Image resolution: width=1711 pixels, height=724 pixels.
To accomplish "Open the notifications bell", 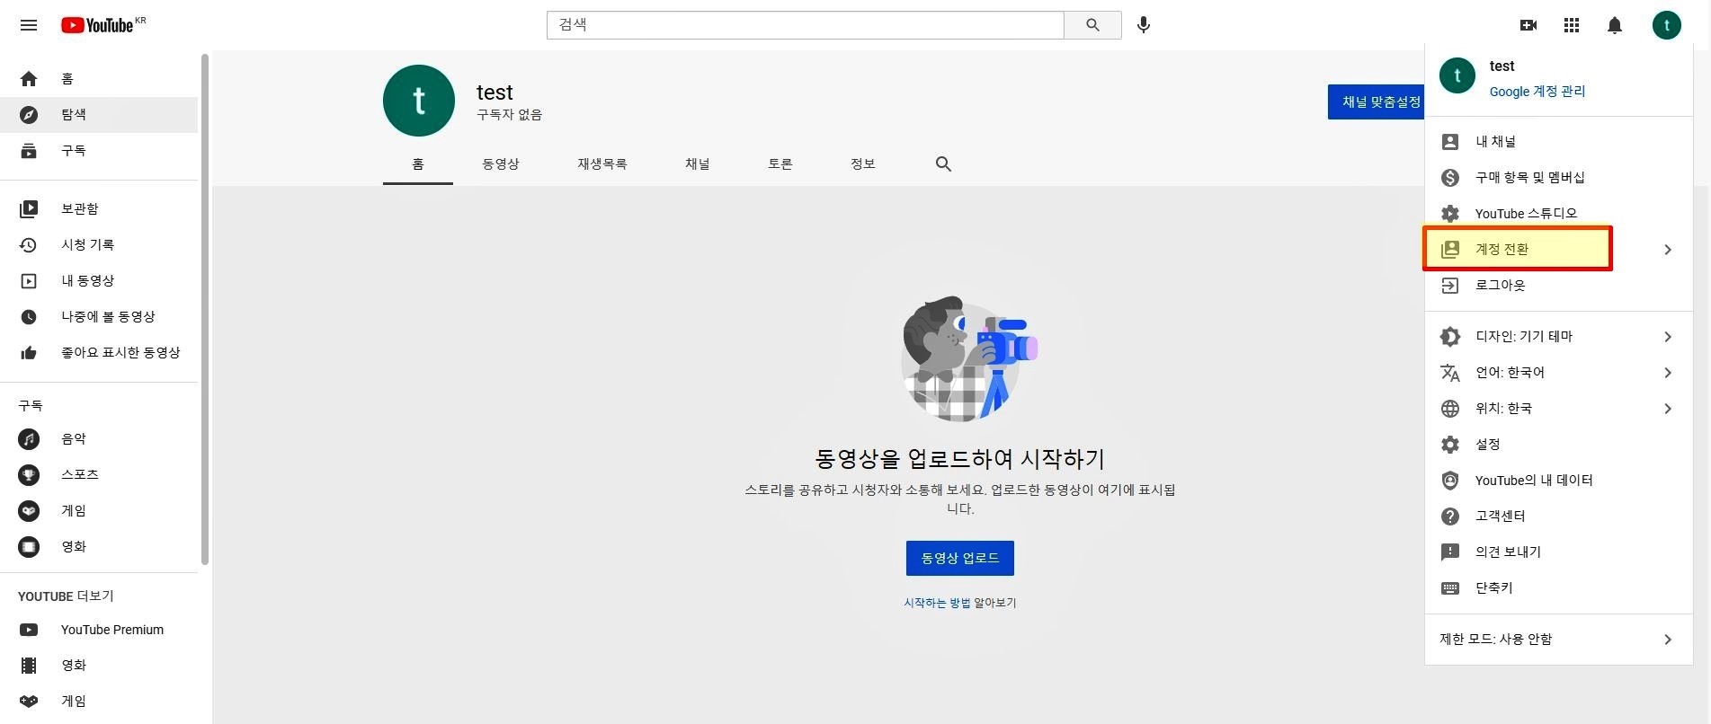I will point(1615,25).
